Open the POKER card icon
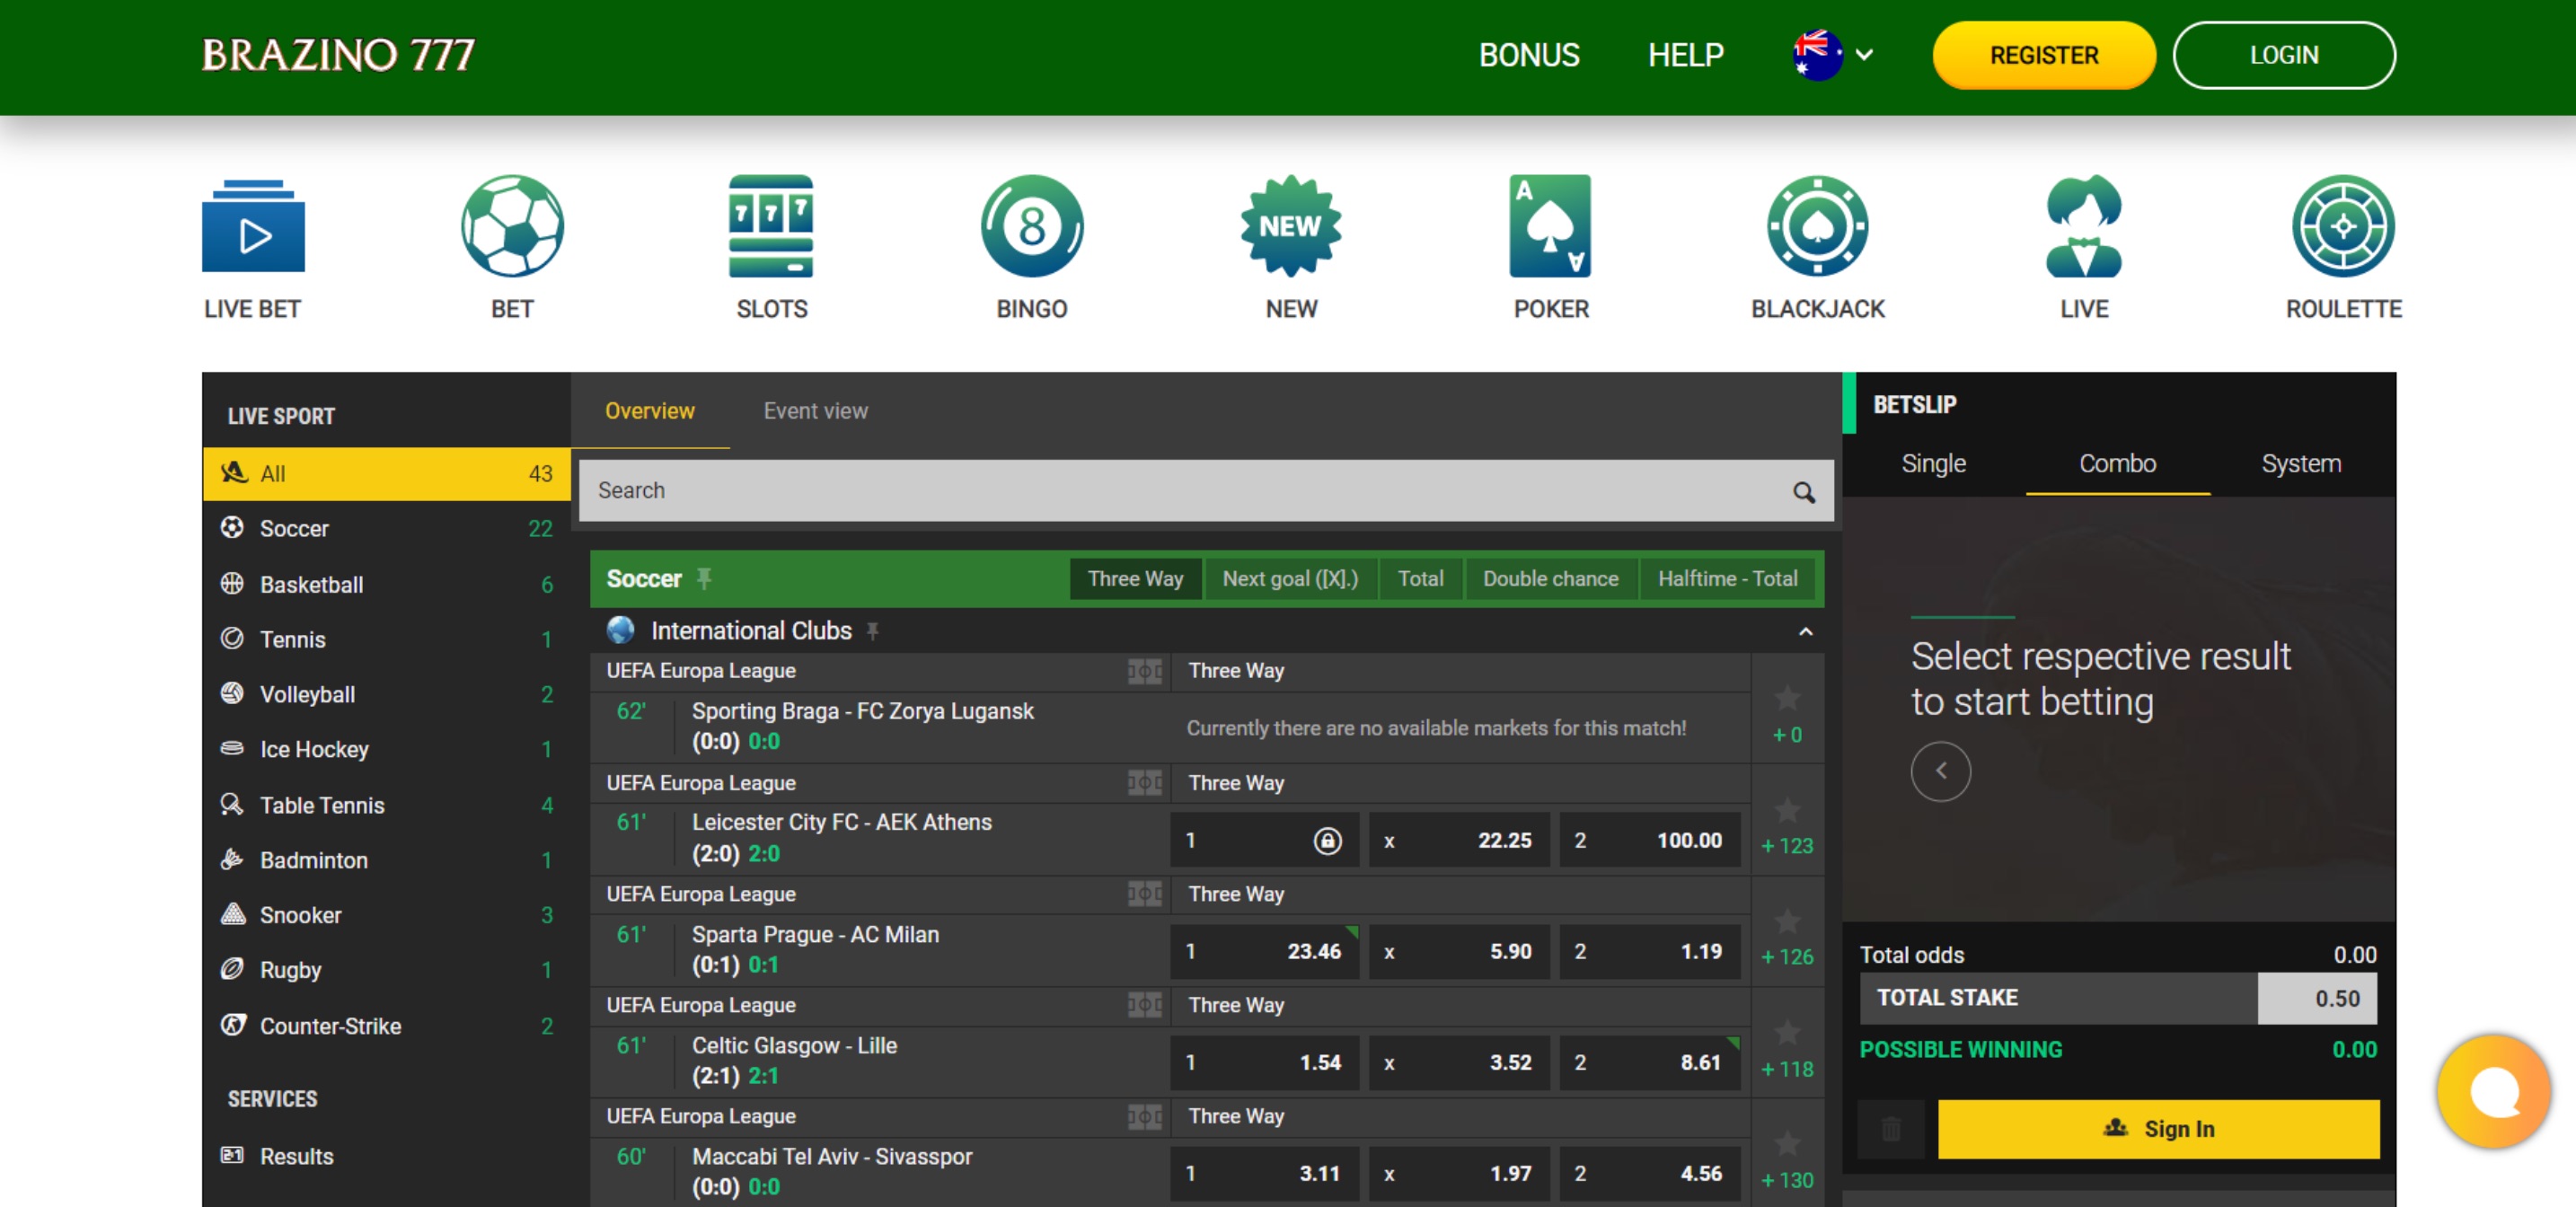This screenshot has width=2576, height=1207. 1550,226
